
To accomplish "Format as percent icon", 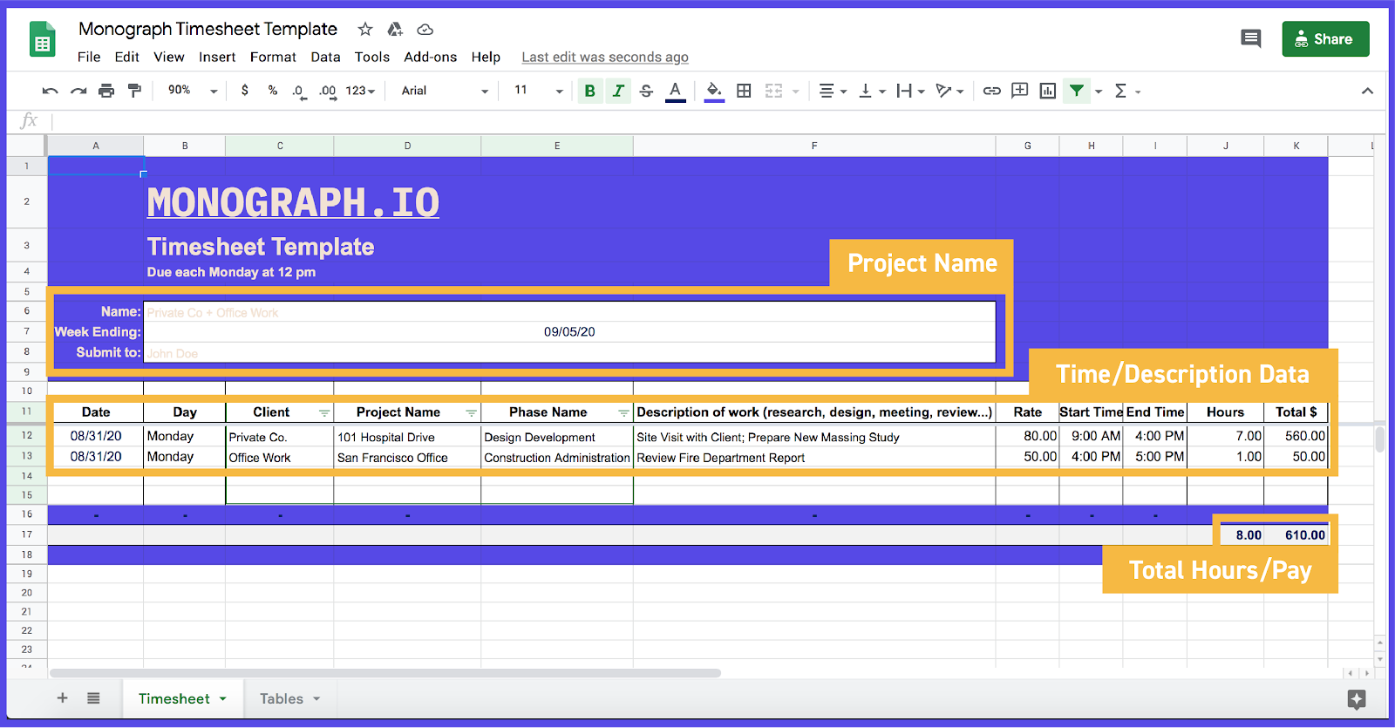I will (273, 91).
